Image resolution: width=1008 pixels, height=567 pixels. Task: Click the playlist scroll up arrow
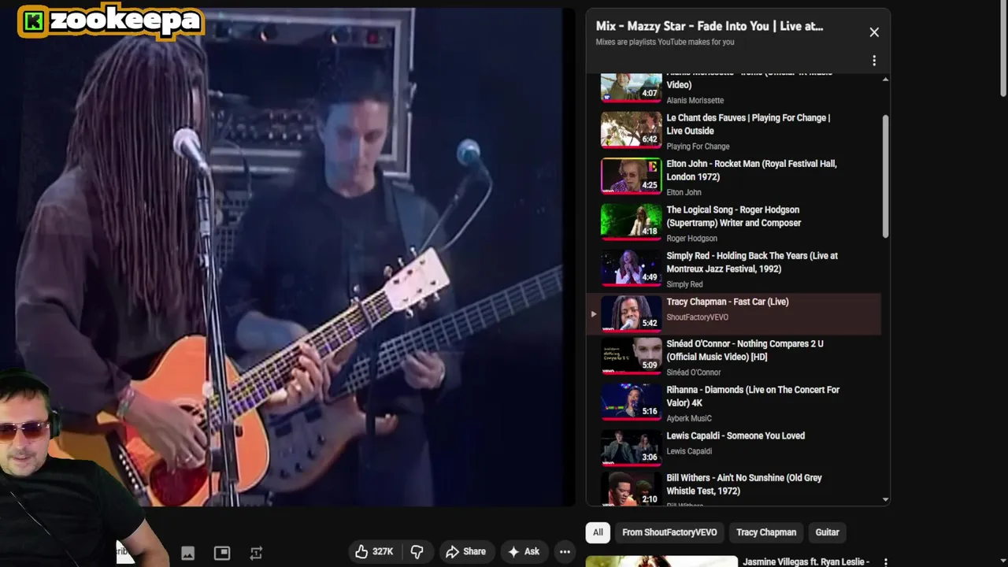coord(885,80)
